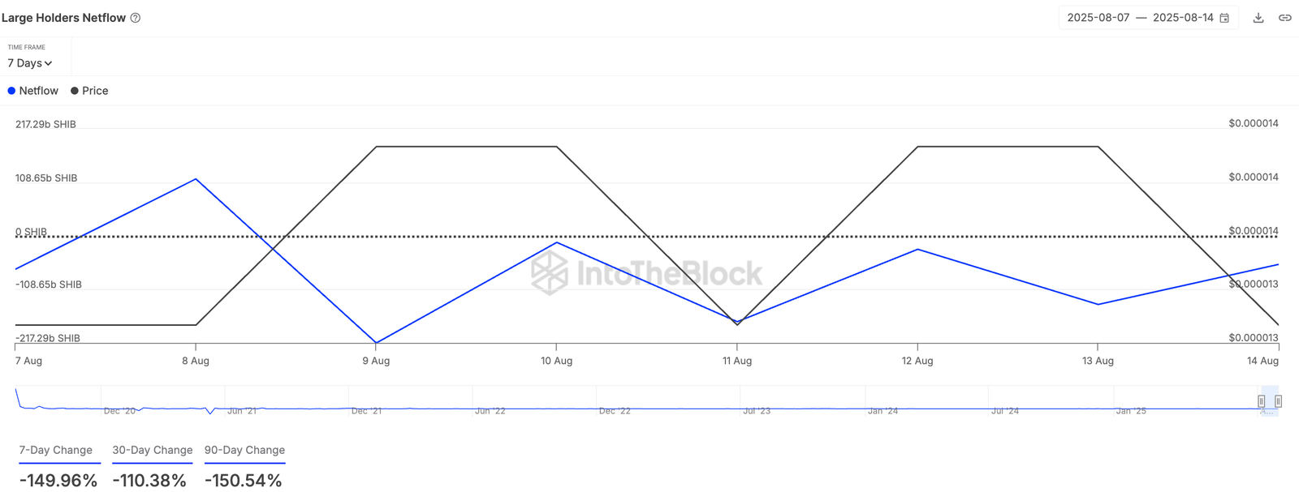Image resolution: width=1299 pixels, height=492 pixels.
Task: Toggle the Netflow series in legend
Action: 33,91
